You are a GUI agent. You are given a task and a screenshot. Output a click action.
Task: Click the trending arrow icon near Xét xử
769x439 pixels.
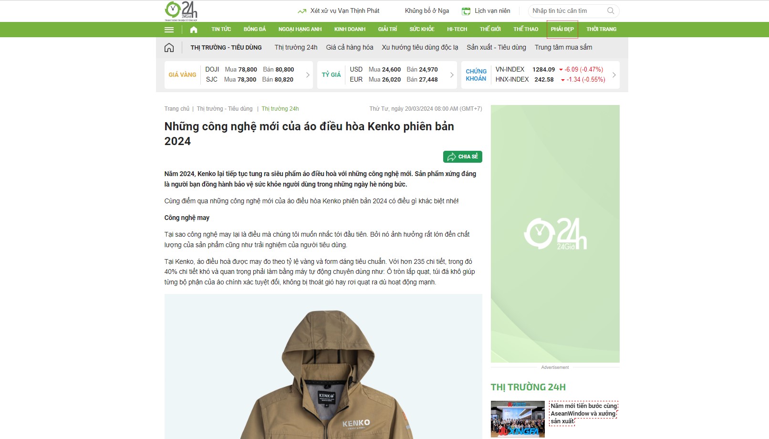click(302, 11)
